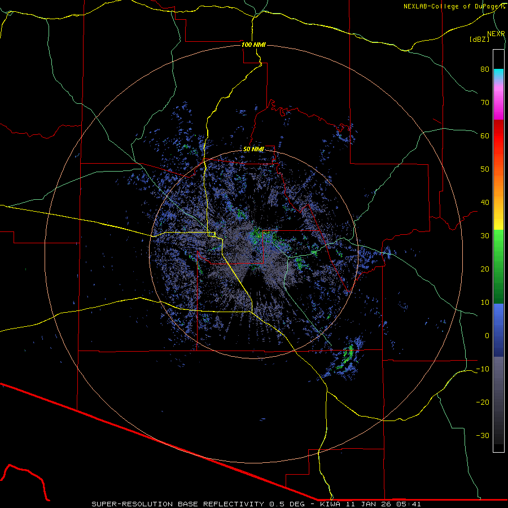
Task: Click the 30 dBZ scale value
Action: [x=485, y=235]
